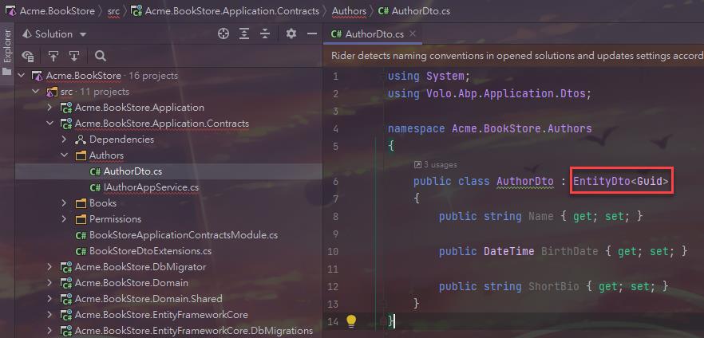The height and width of the screenshot is (338, 704).
Task: Hide the Solution panel with the minus icon
Action: click(x=312, y=34)
